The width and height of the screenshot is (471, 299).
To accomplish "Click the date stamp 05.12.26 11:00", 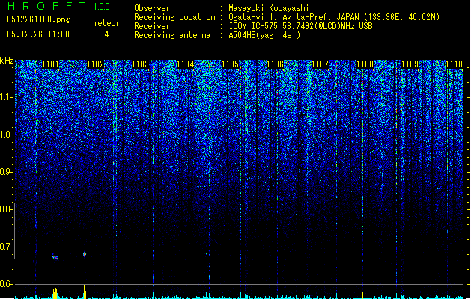I will 38,34.
